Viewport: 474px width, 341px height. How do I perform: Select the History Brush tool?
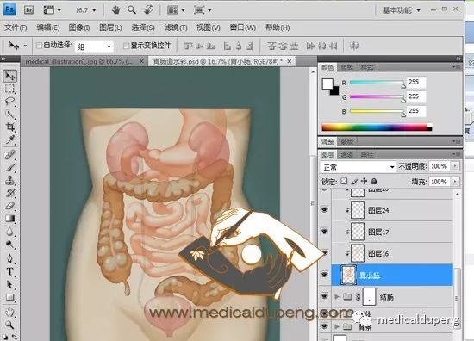coord(10,193)
